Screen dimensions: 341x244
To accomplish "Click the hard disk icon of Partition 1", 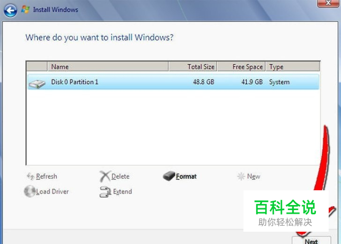I will point(37,84).
